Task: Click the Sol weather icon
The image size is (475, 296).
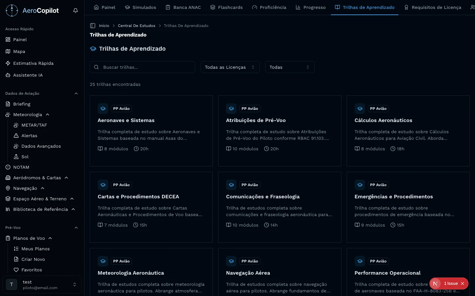Action: tap(16, 157)
